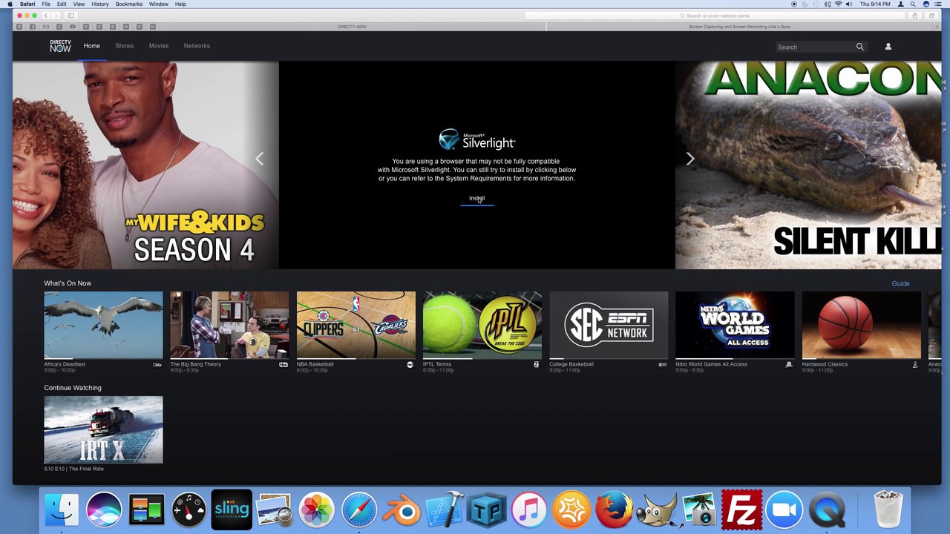Open the Networks tab

click(197, 46)
